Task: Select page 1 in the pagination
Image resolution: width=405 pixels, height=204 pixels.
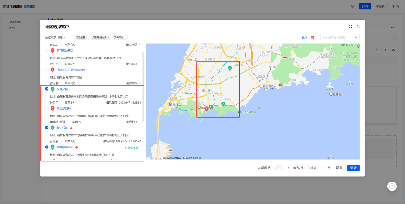Action: [279, 168]
